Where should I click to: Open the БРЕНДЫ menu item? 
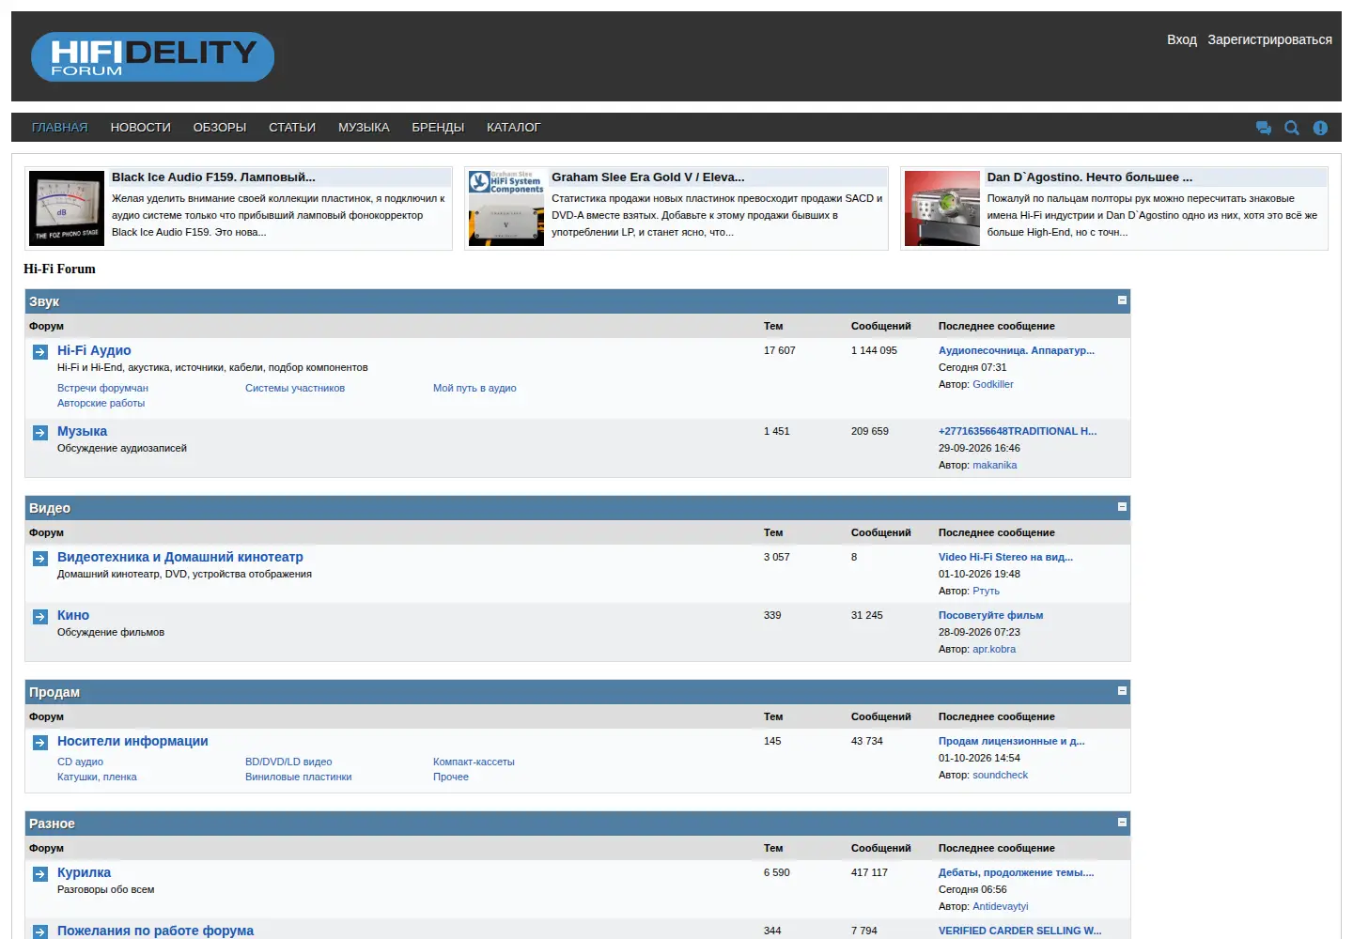point(438,128)
